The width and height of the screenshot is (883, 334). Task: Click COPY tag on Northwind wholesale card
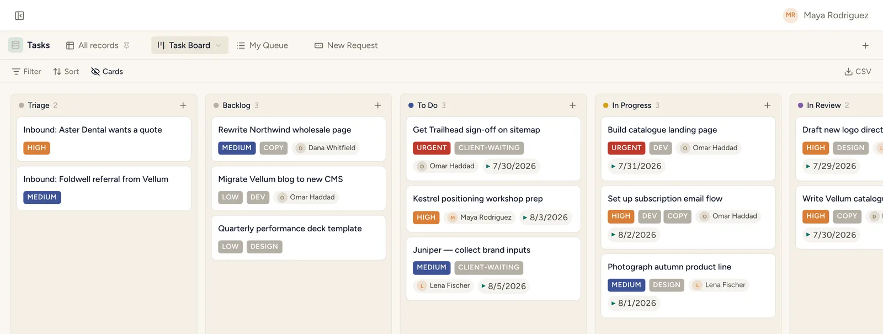click(x=273, y=148)
